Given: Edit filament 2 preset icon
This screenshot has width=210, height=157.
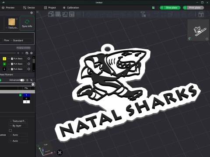Looking at the screenshot, I should point(29,58).
